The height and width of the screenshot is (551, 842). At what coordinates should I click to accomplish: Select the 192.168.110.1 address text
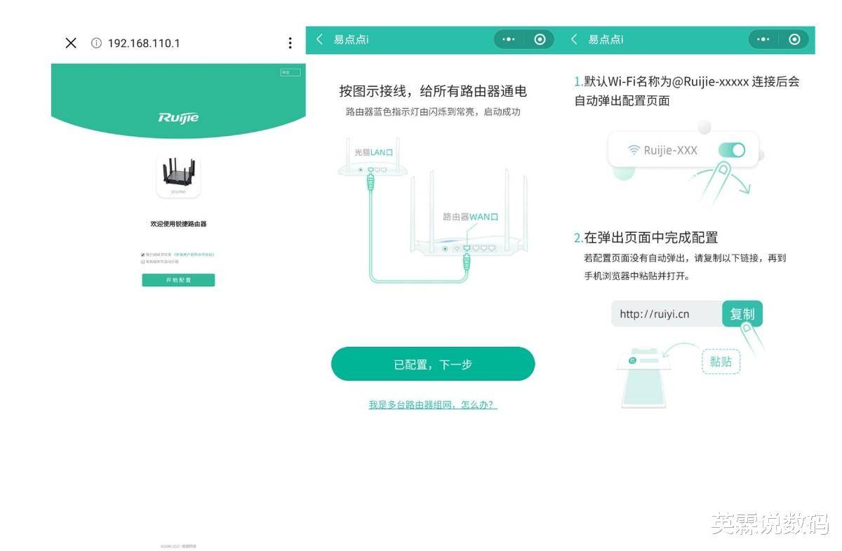click(x=144, y=43)
